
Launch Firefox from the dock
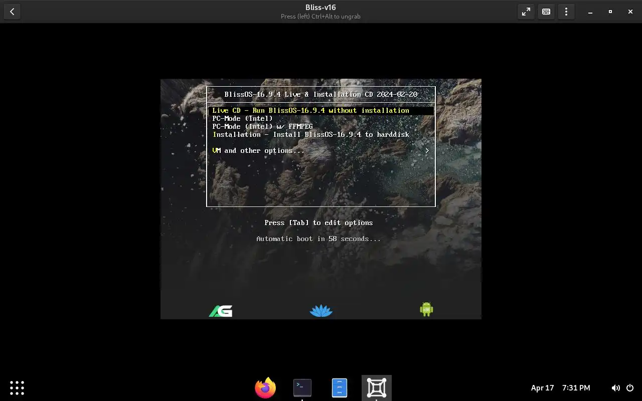coord(265,387)
